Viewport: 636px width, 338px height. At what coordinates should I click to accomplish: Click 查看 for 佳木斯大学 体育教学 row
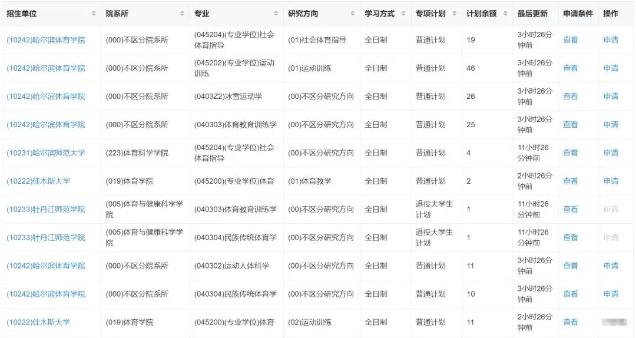coord(570,181)
